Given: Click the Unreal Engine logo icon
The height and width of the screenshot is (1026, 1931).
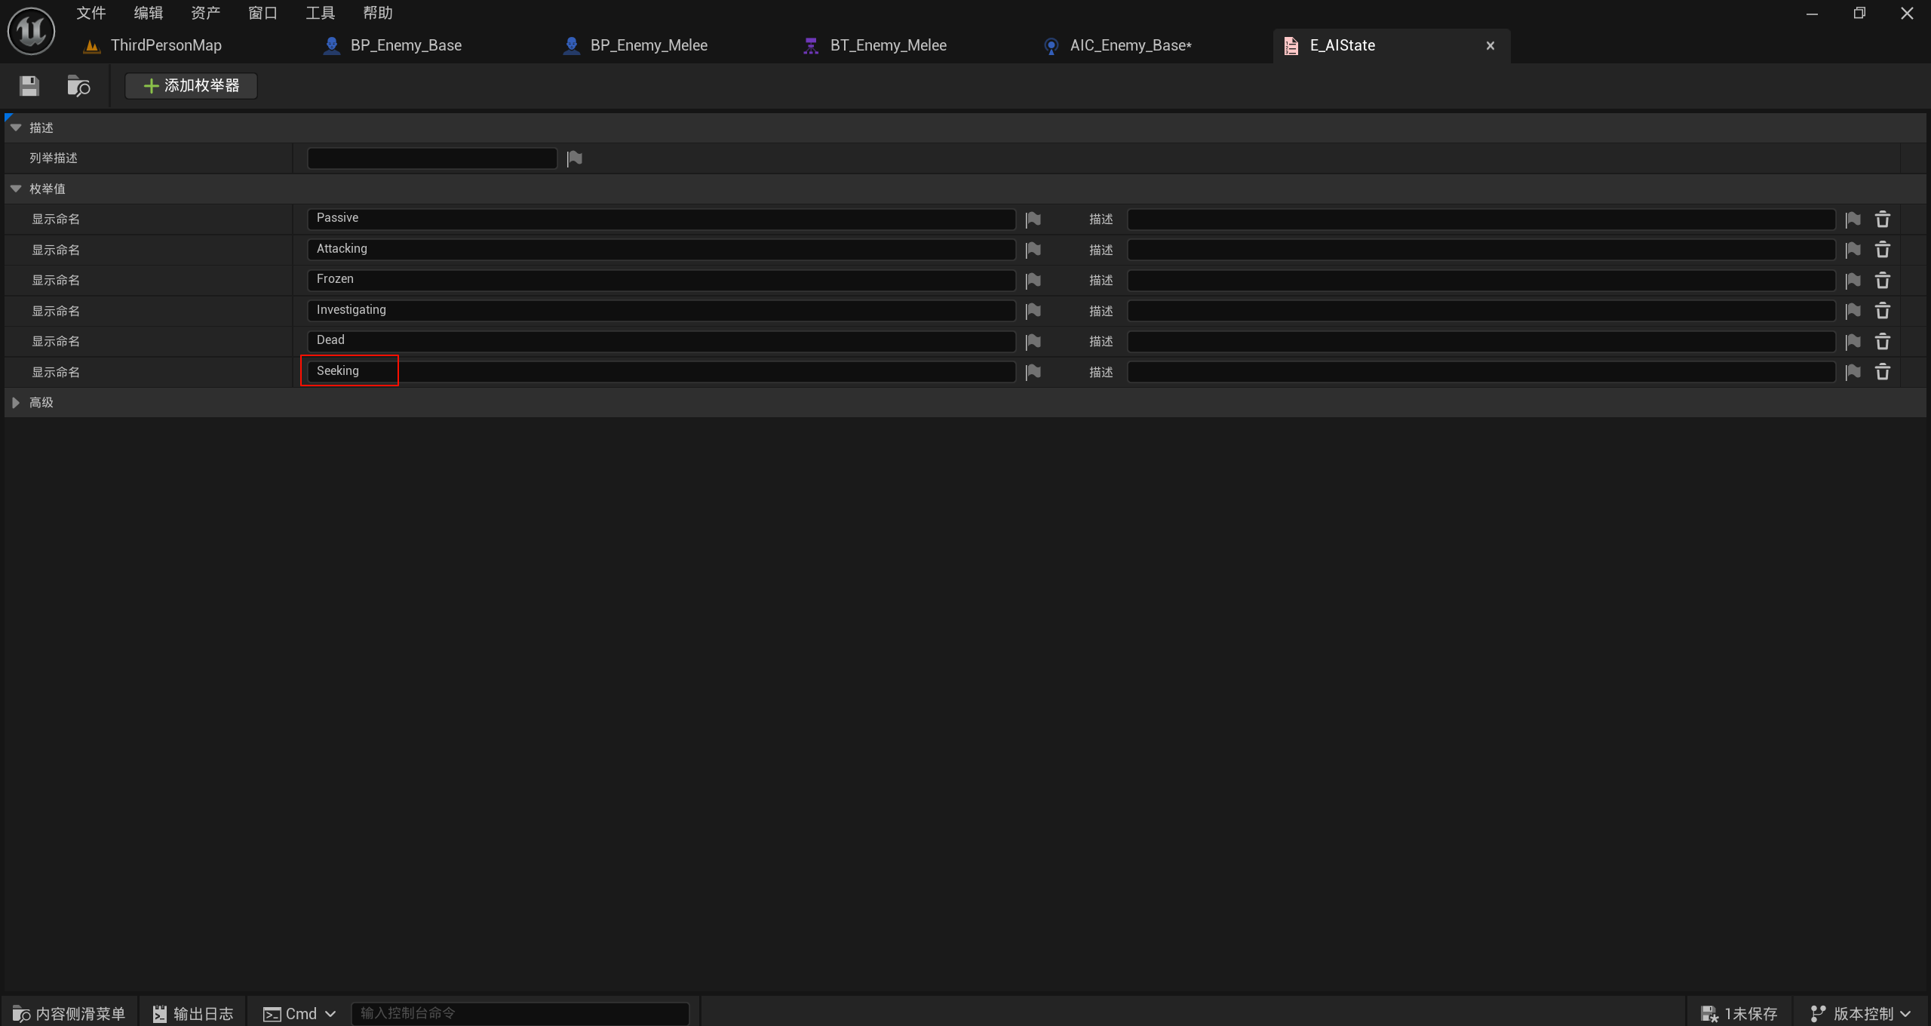Looking at the screenshot, I should [31, 31].
